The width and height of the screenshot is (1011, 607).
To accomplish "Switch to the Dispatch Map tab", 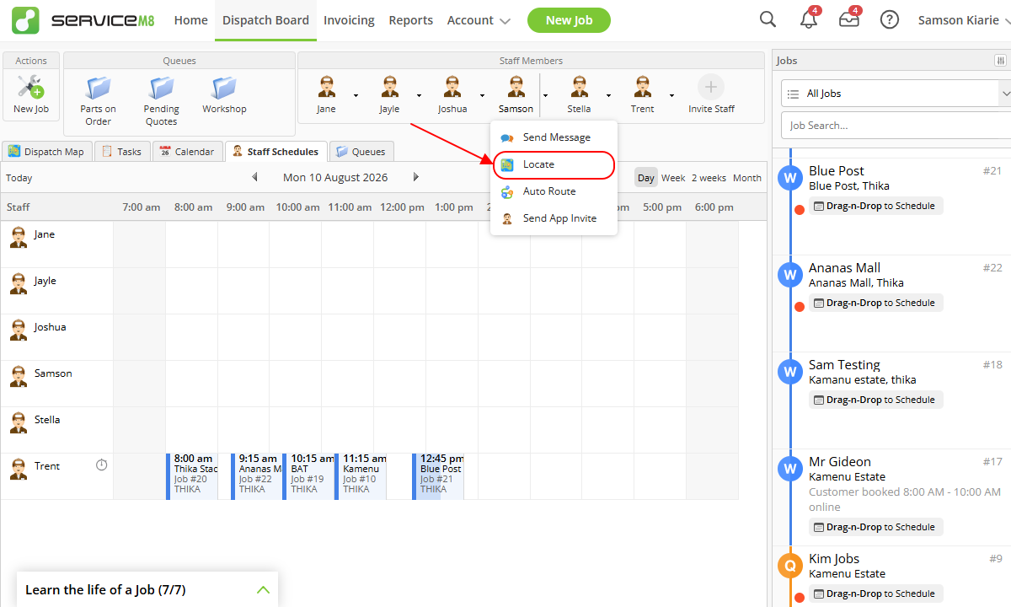I will point(46,152).
